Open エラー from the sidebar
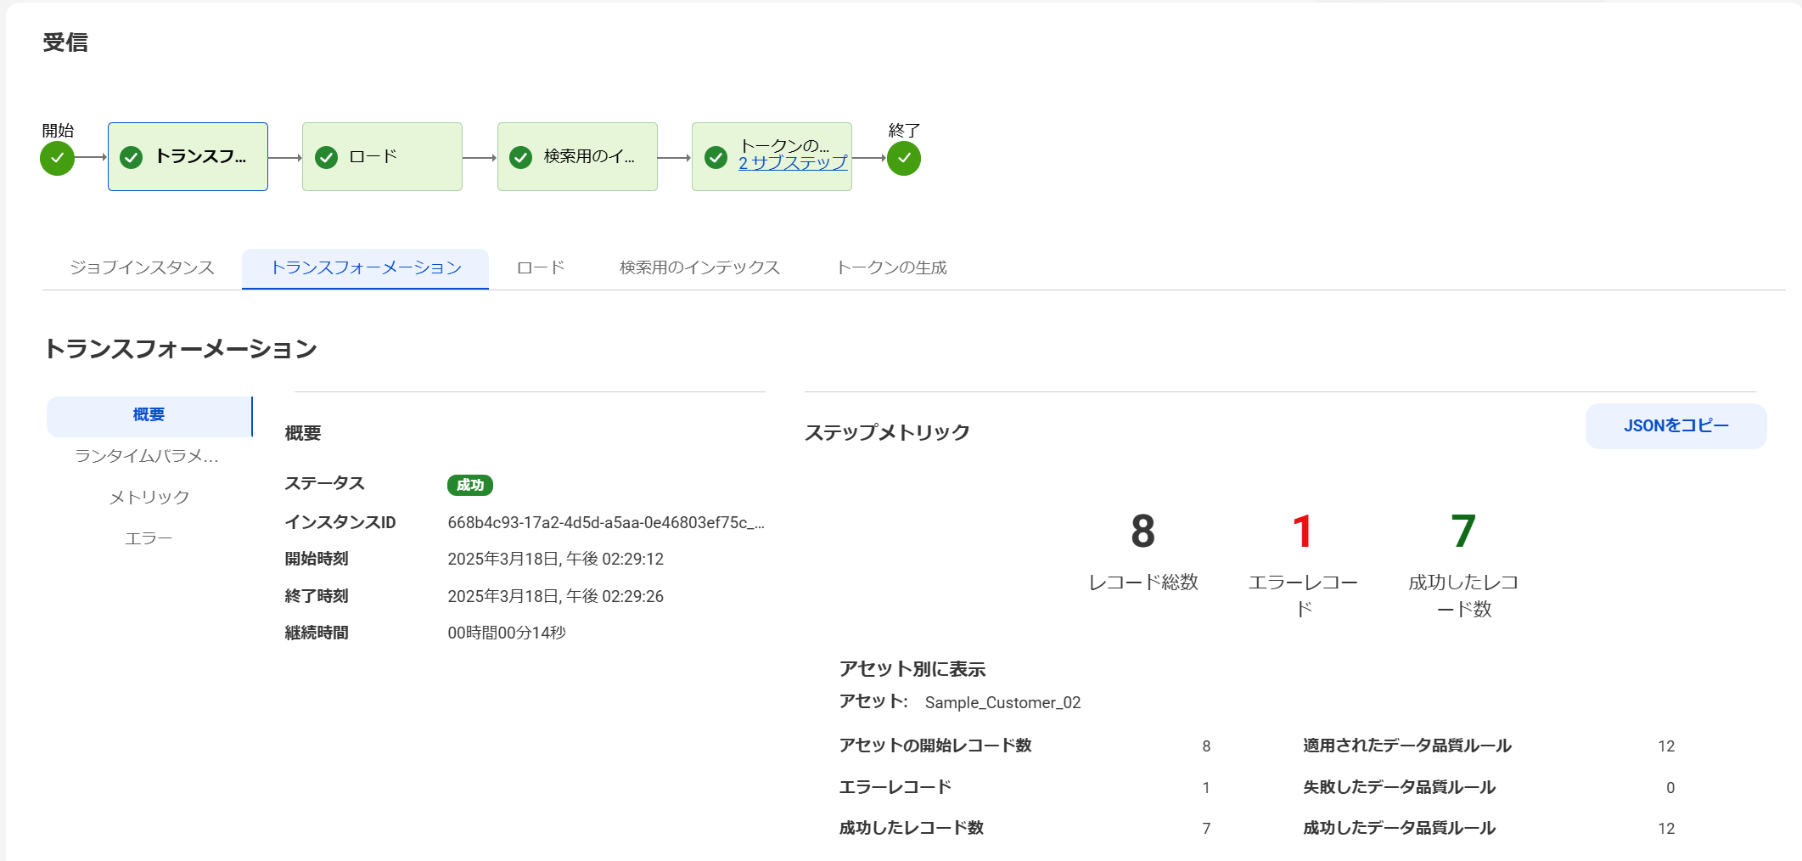Screen dimensions: 1802x861 (x=149, y=537)
